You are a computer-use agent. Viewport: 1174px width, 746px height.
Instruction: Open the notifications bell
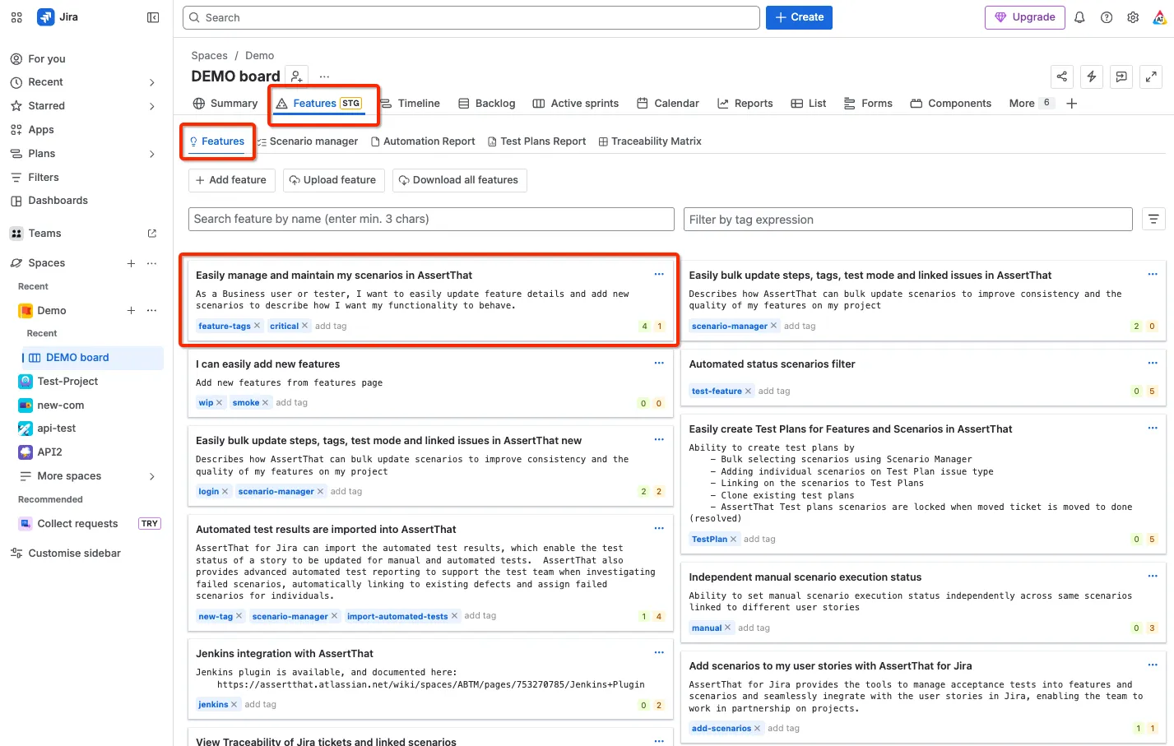click(x=1079, y=17)
